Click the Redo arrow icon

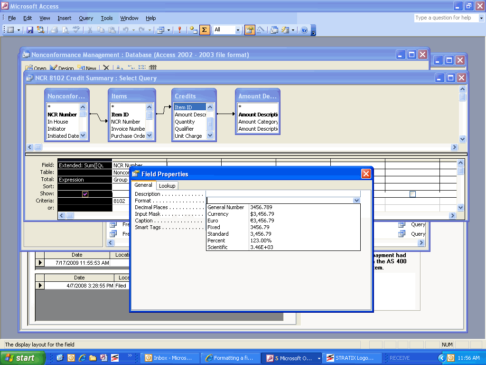click(141, 30)
